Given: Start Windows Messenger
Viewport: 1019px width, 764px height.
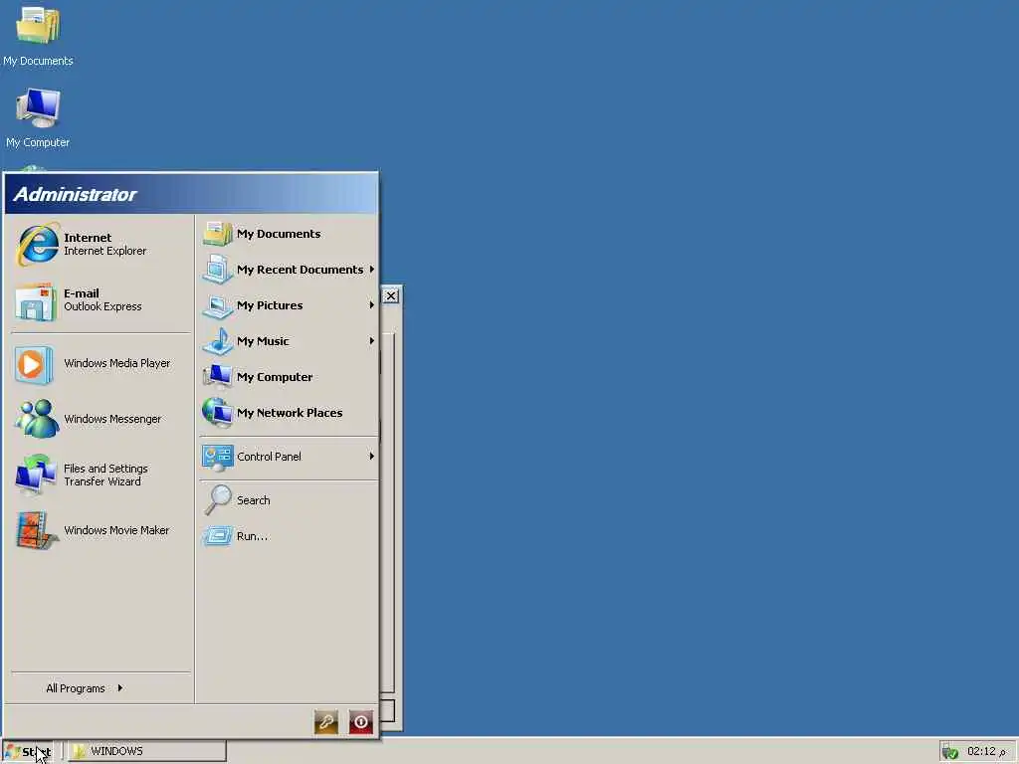Looking at the screenshot, I should (x=102, y=419).
